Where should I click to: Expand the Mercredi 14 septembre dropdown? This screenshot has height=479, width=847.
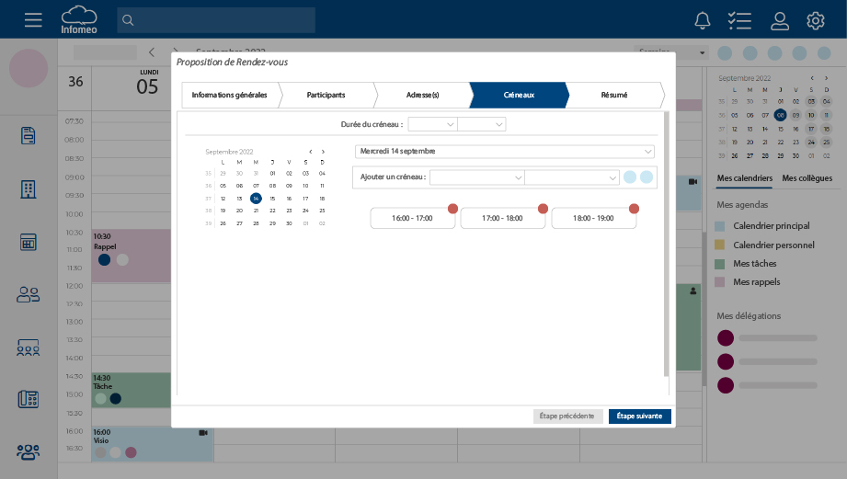click(505, 151)
